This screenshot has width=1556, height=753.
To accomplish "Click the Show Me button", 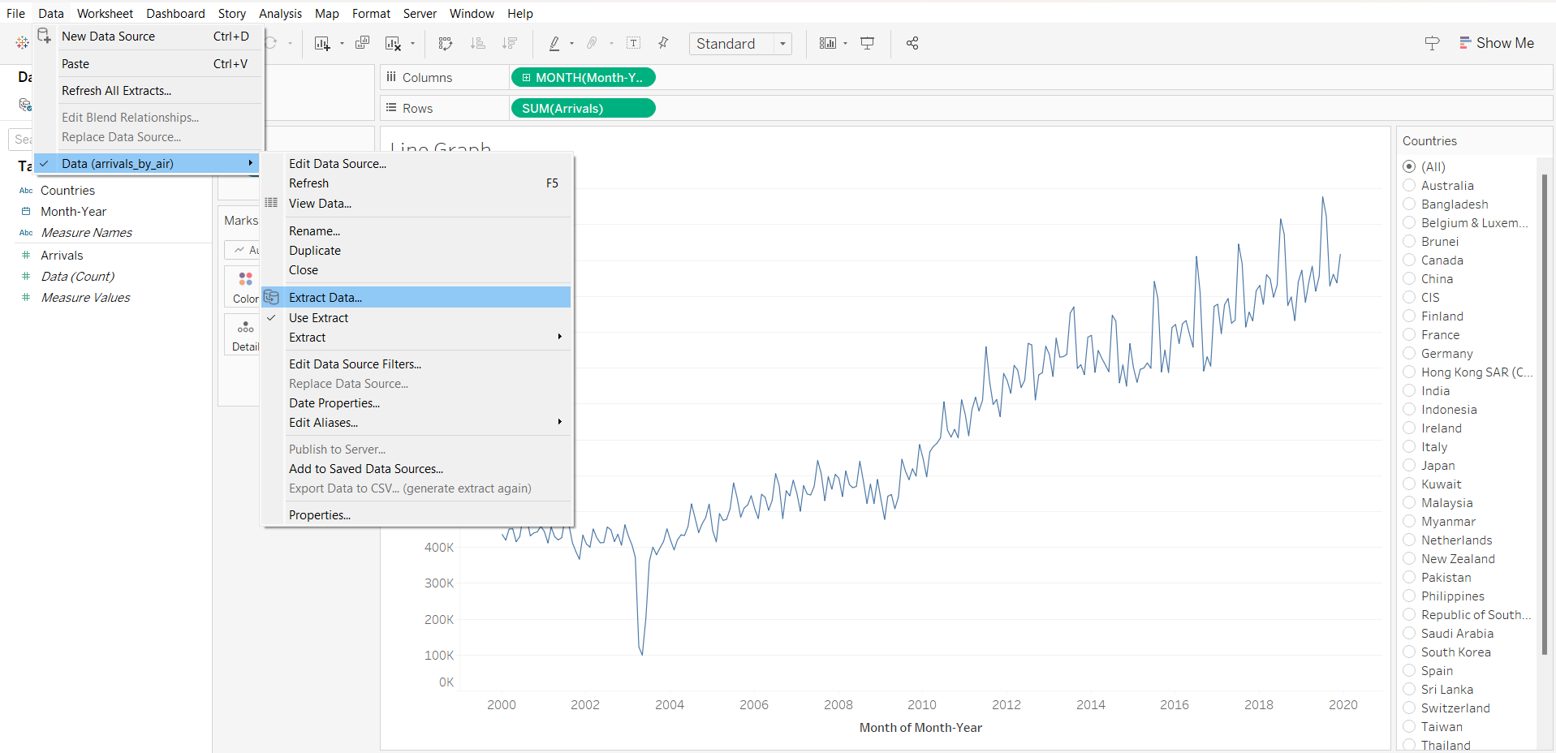I will tap(1496, 44).
